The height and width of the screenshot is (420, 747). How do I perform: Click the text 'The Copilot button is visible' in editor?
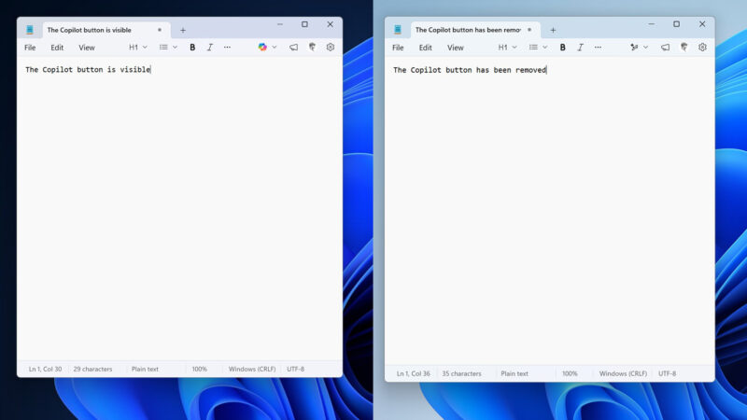click(88, 69)
